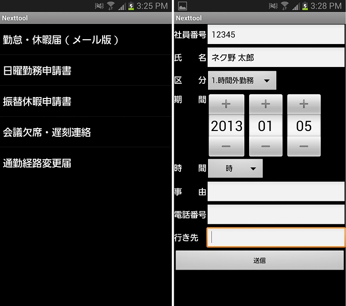The width and height of the screenshot is (346, 306).
Task: Open 勤怠・休暇届（メール版）menu item
Action: [85, 40]
